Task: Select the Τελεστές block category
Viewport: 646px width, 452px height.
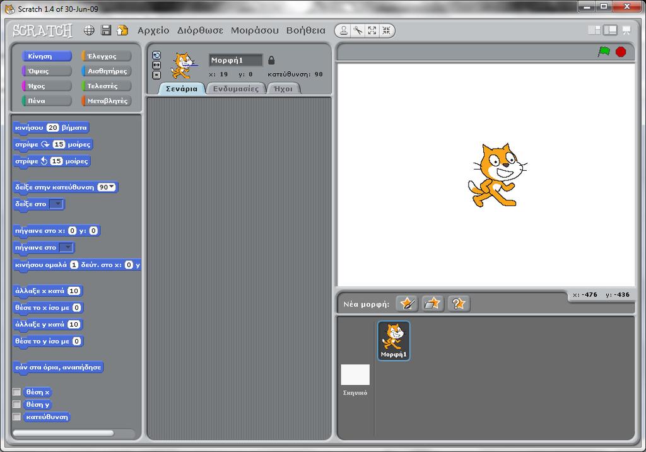Action: pyautogui.click(x=106, y=86)
